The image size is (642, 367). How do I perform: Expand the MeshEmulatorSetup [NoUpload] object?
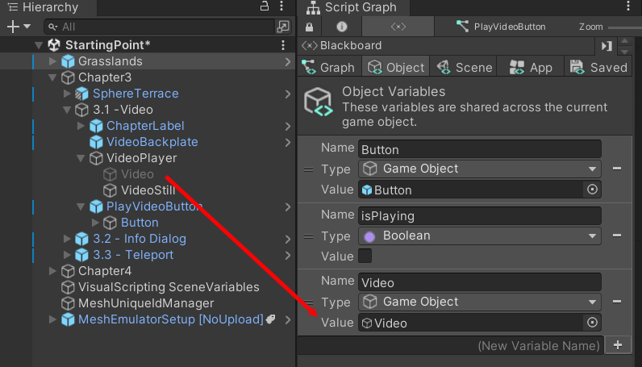pos(52,319)
